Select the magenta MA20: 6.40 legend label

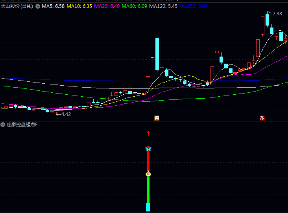[x=107, y=7]
